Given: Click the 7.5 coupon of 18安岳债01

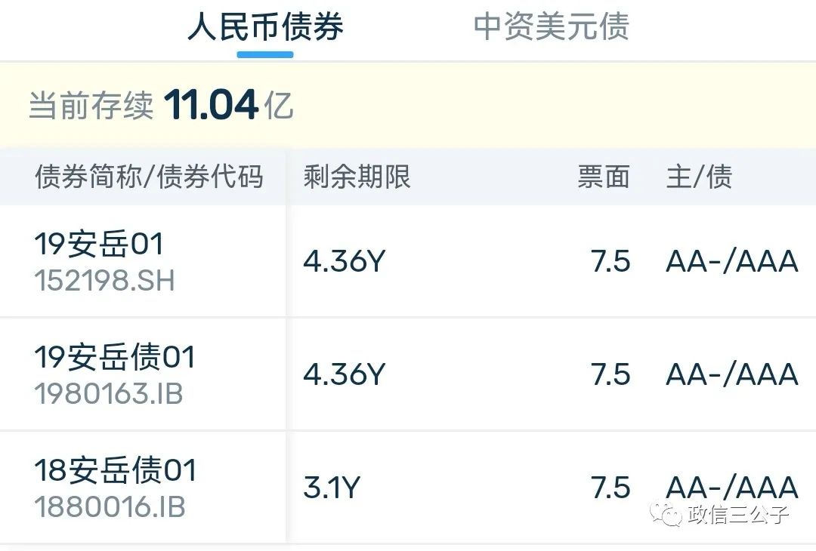Looking at the screenshot, I should click(610, 488).
